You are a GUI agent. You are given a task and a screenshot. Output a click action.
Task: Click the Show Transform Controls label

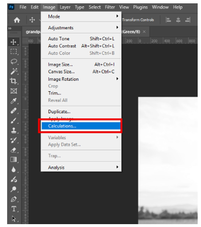point(138,20)
